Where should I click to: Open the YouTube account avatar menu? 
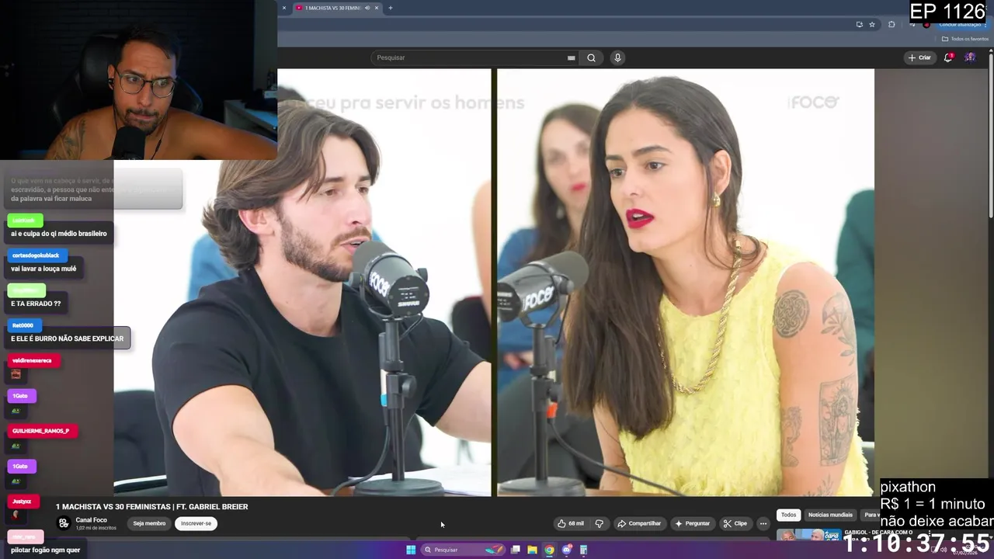pyautogui.click(x=970, y=57)
